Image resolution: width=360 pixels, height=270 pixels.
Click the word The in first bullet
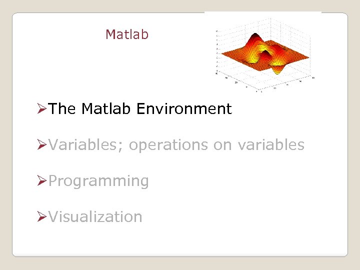coord(62,109)
